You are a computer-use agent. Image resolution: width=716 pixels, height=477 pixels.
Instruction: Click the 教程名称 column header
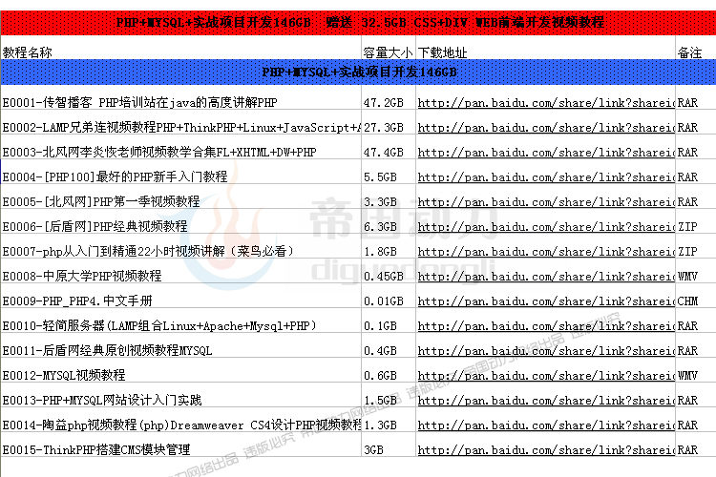pos(28,52)
